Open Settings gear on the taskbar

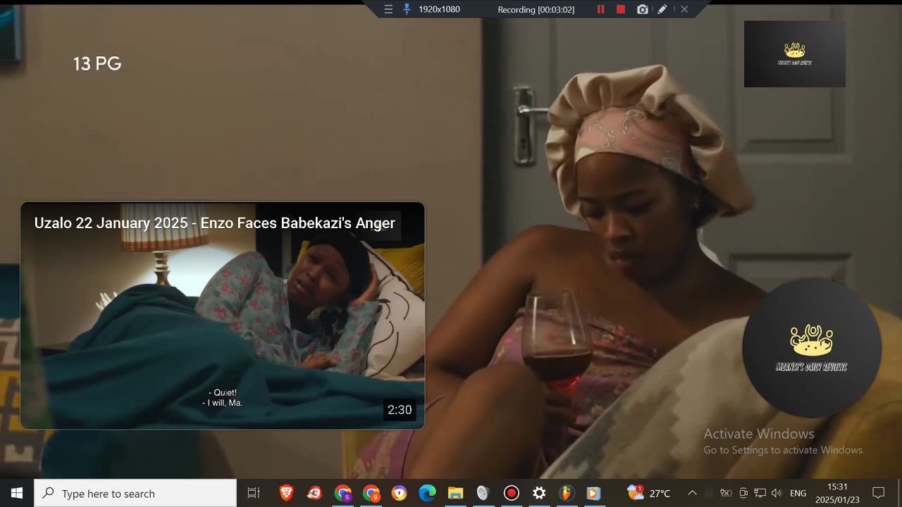pos(539,493)
